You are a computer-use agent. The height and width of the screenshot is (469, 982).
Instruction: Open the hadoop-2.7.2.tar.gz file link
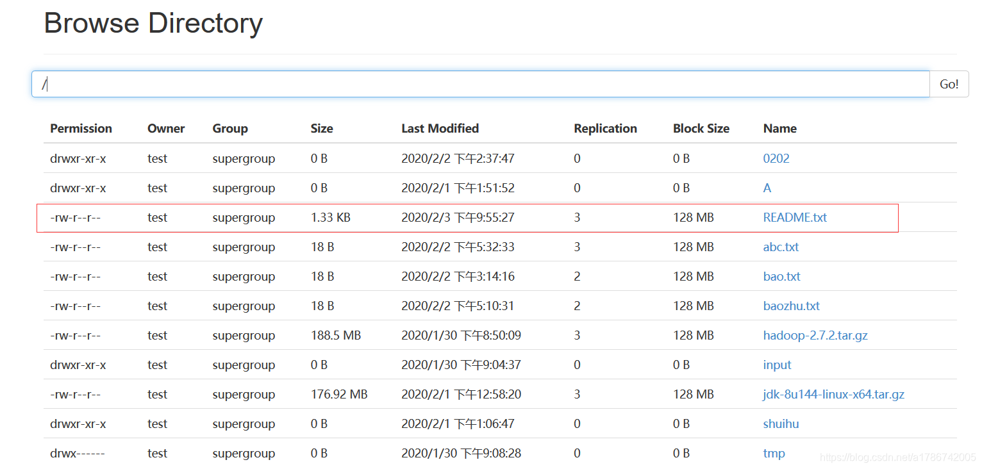pyautogui.click(x=815, y=335)
